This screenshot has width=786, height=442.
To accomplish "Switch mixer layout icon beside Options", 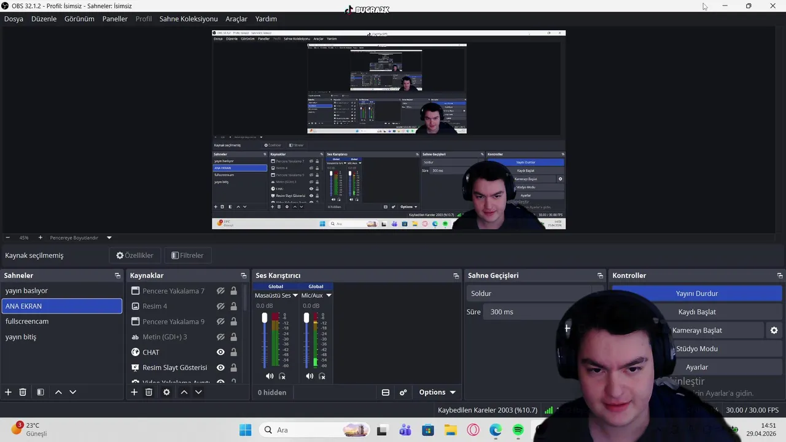I will (386, 392).
